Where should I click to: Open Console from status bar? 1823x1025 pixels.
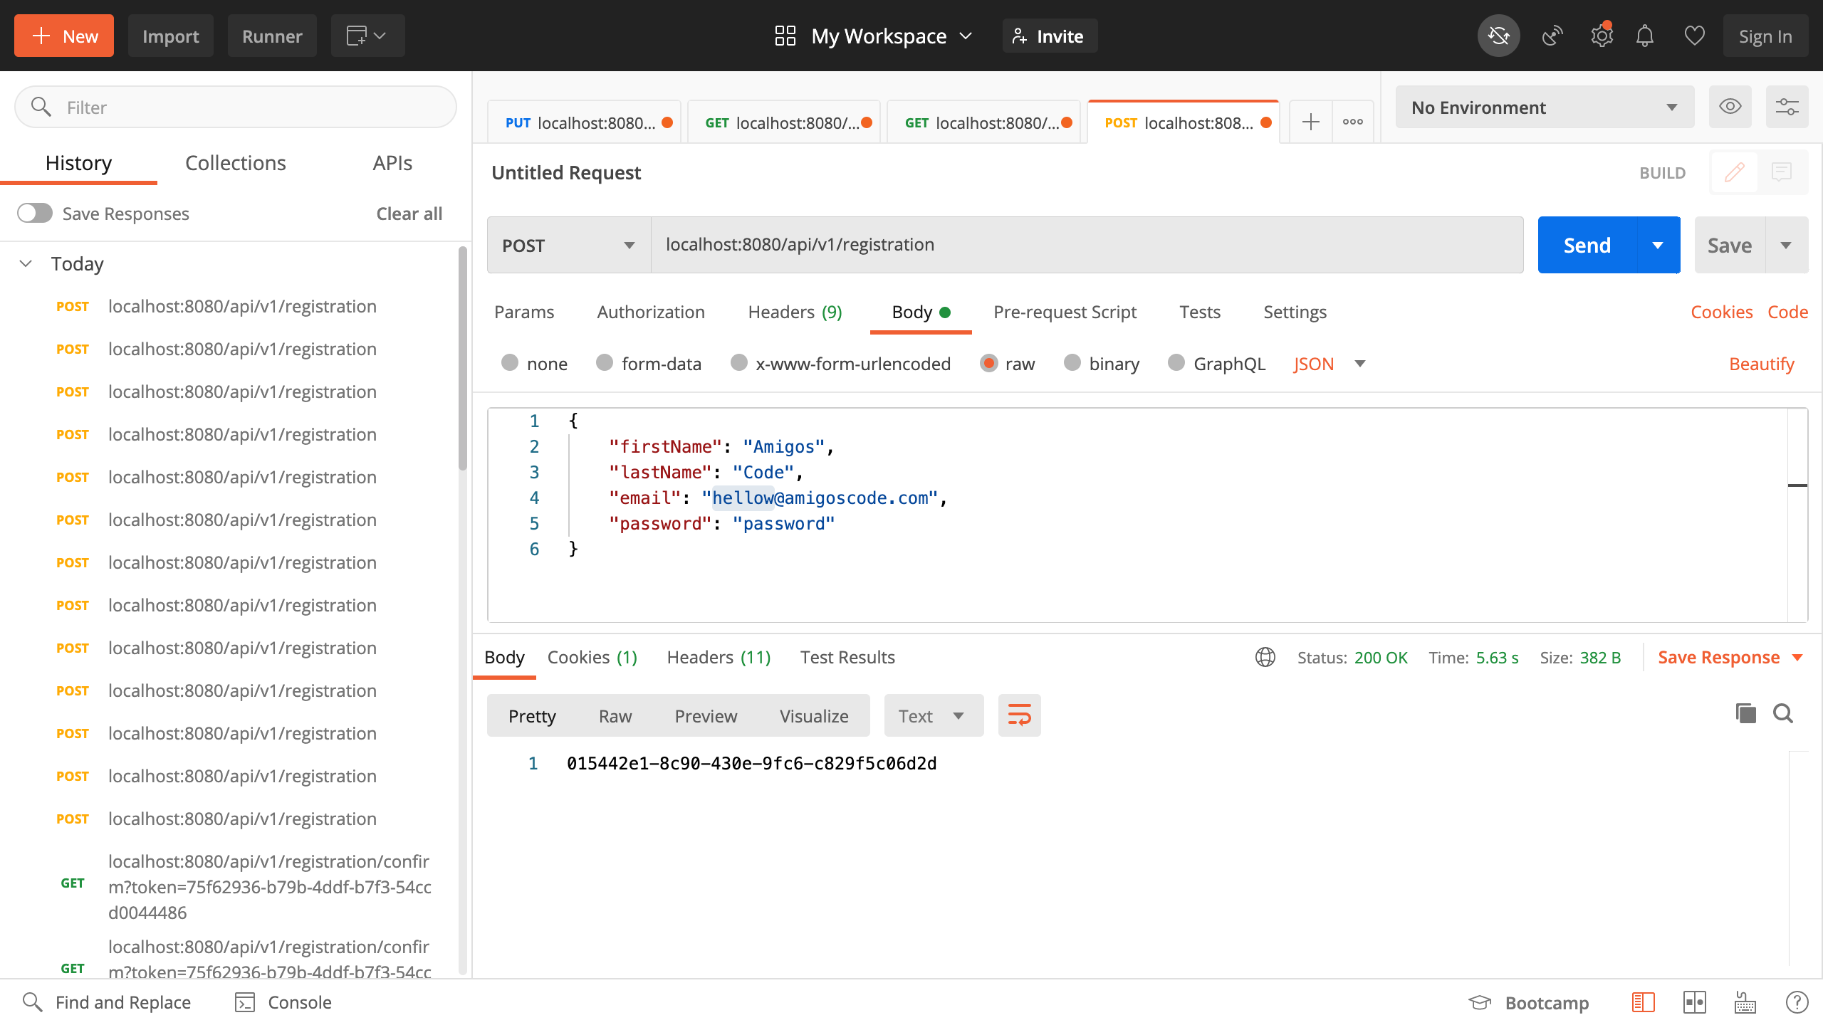283,1002
